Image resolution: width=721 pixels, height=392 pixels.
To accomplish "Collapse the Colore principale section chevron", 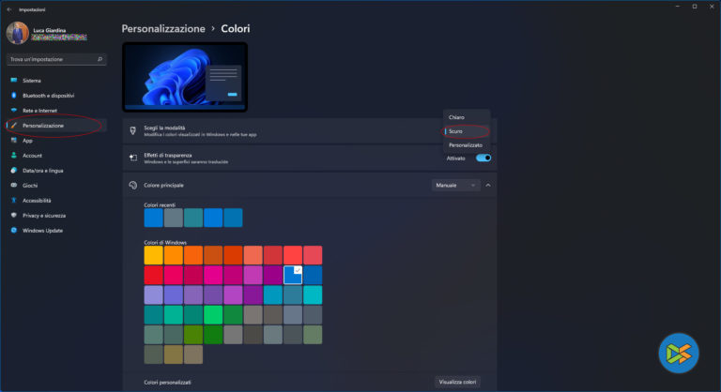I will point(488,185).
